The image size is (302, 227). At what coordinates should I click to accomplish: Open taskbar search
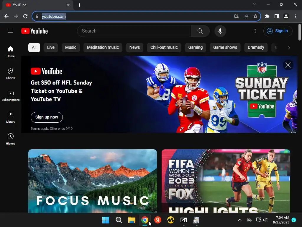[x=119, y=220]
